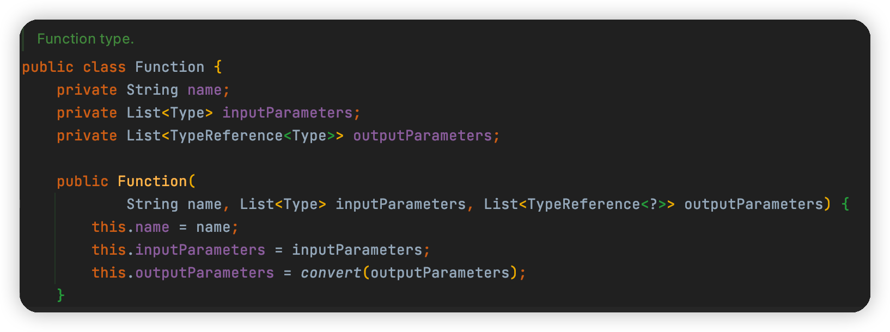Click the inputParameters constructor parameter

[x=400, y=204]
